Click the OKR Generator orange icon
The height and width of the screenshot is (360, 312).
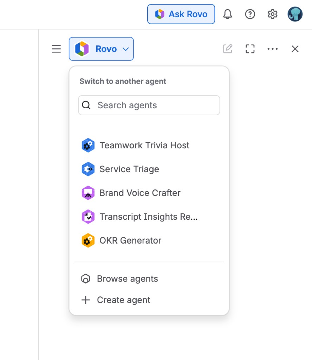88,240
